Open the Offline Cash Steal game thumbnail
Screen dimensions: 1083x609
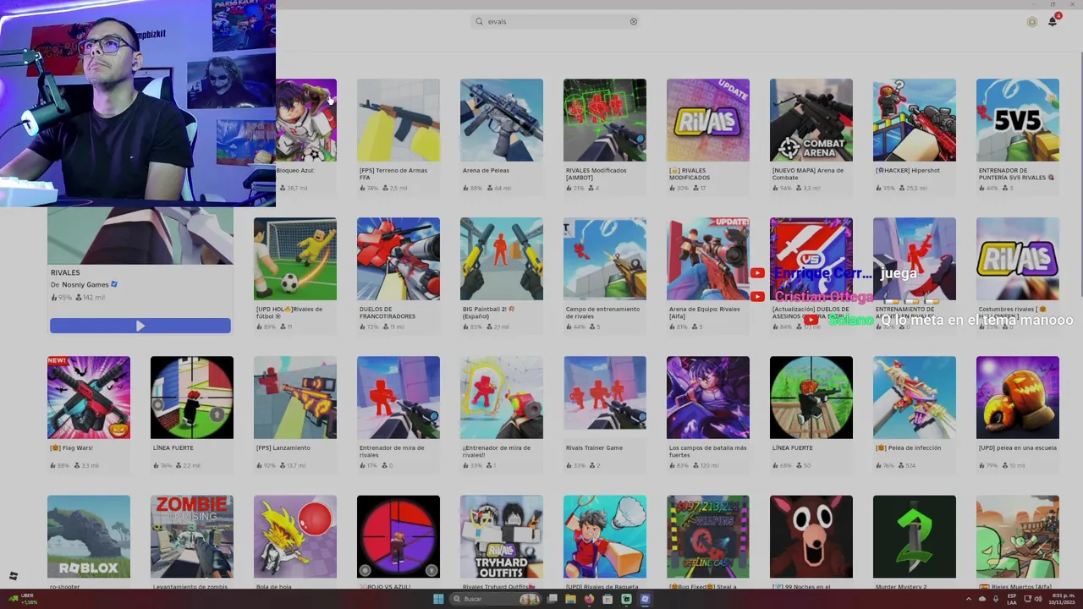click(x=708, y=536)
